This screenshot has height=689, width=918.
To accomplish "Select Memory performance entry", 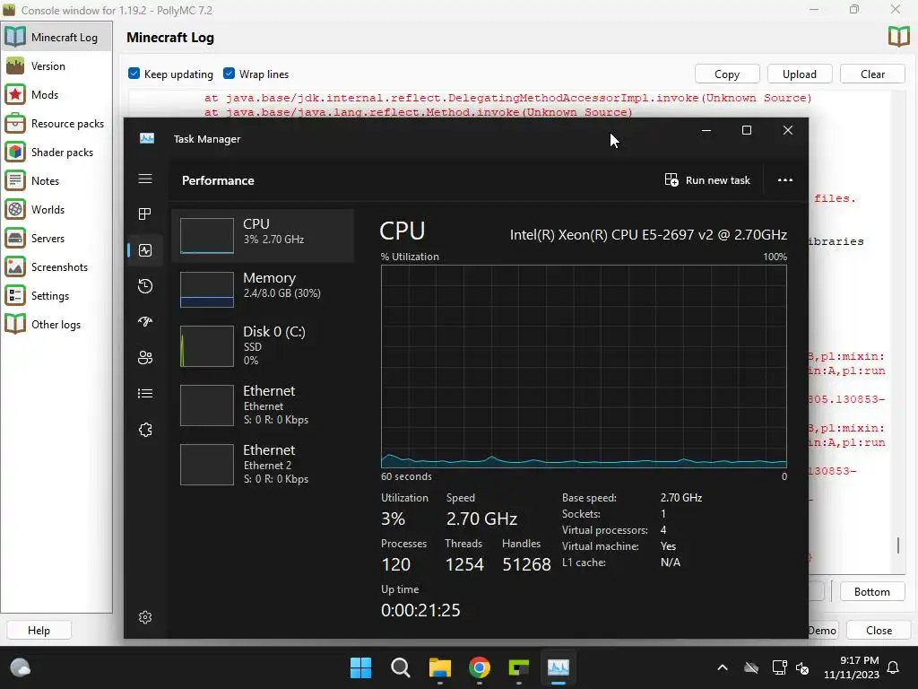I will [x=263, y=290].
